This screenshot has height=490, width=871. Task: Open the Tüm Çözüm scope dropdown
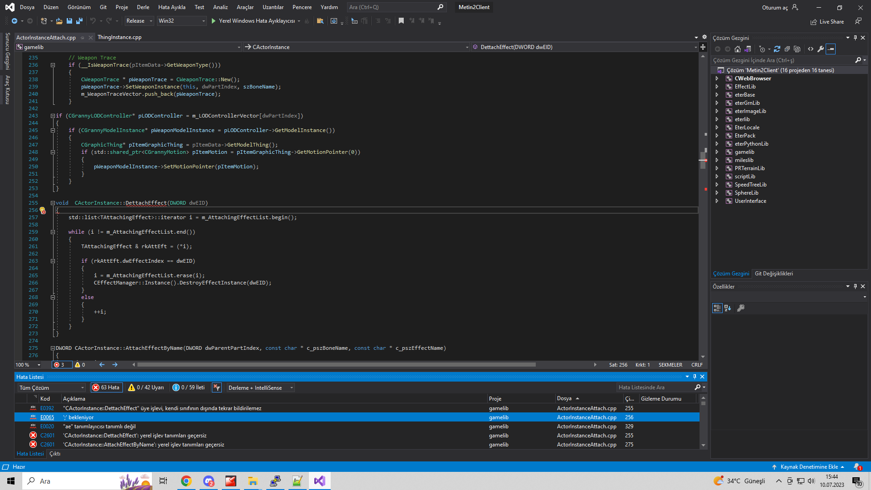click(52, 388)
